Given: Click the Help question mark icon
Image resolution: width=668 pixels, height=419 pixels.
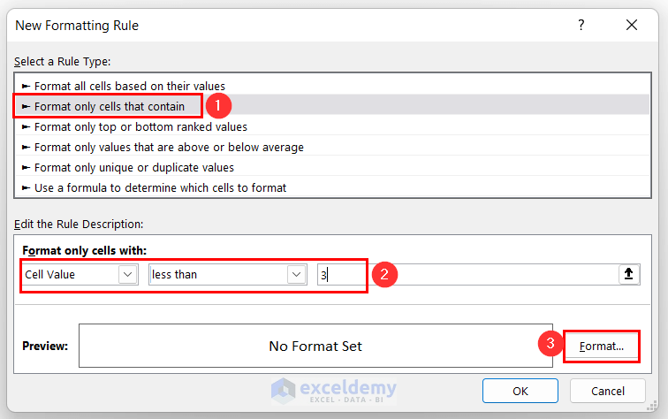Looking at the screenshot, I should [581, 26].
